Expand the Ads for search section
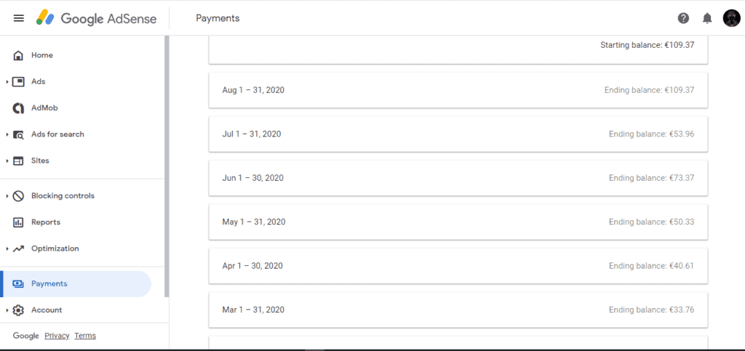Image resolution: width=745 pixels, height=351 pixels. point(7,134)
